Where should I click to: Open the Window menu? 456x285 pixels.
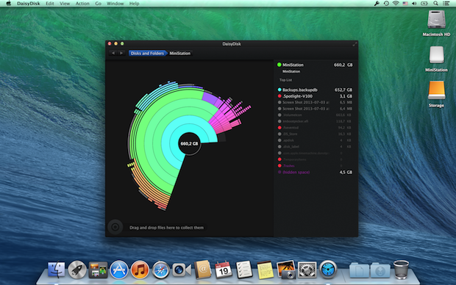(x=115, y=4)
